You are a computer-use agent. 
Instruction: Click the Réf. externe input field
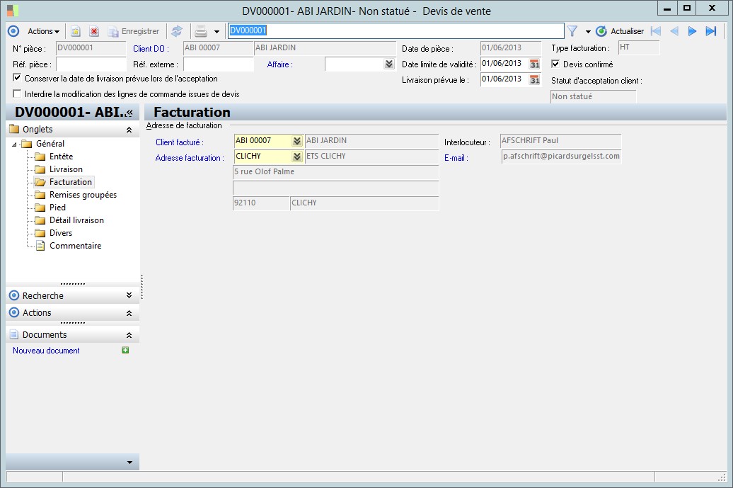(x=218, y=64)
